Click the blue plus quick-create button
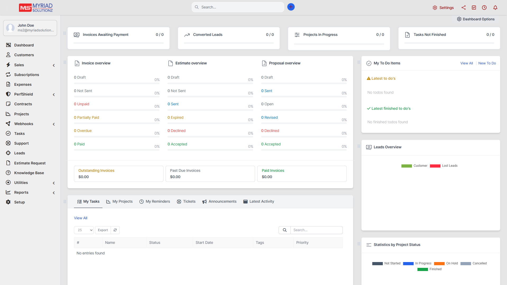Image resolution: width=507 pixels, height=285 pixels. coord(291,7)
